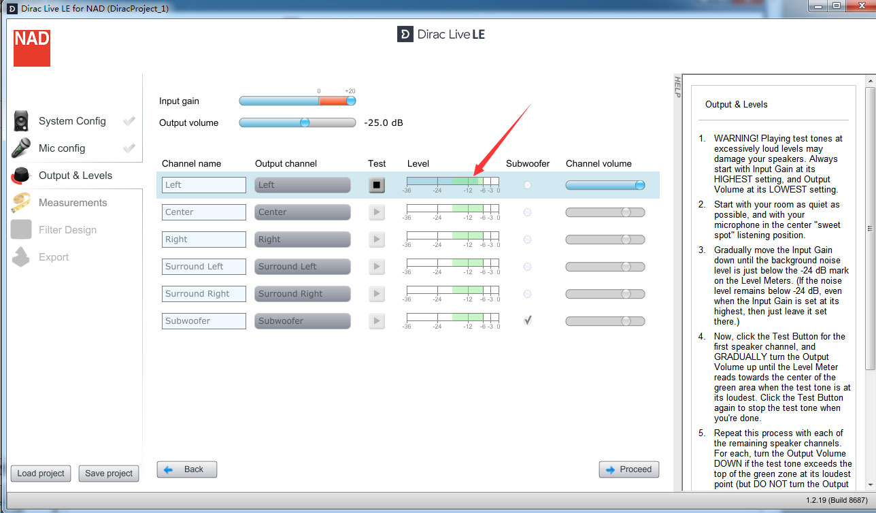
Task: Click the Dirac title bar app icon
Action: click(x=12, y=8)
